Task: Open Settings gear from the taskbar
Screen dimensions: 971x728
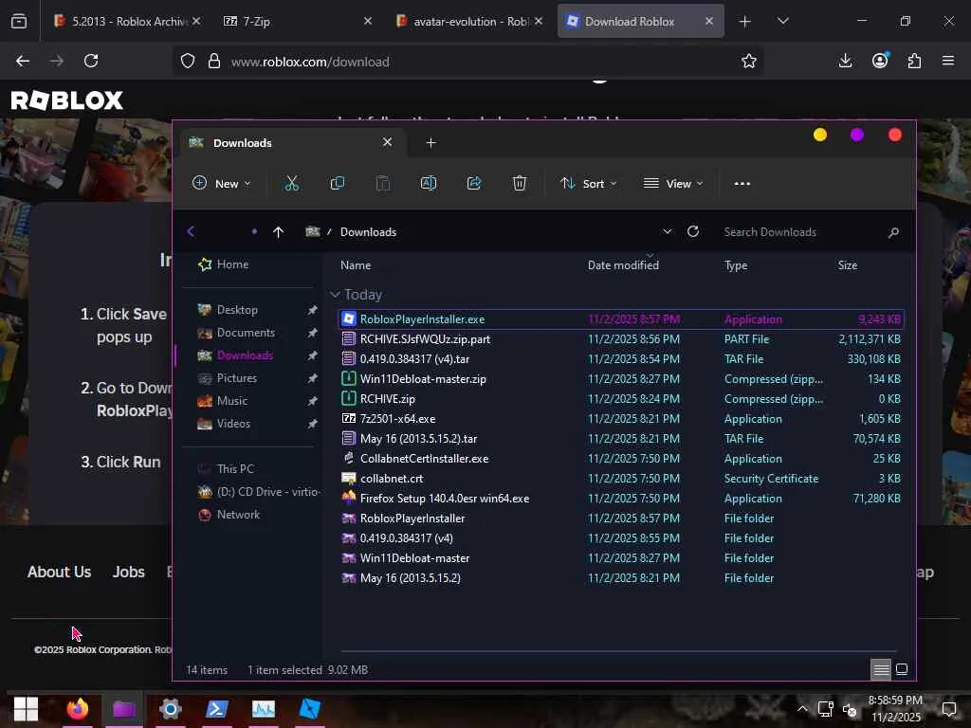Action: click(x=171, y=709)
